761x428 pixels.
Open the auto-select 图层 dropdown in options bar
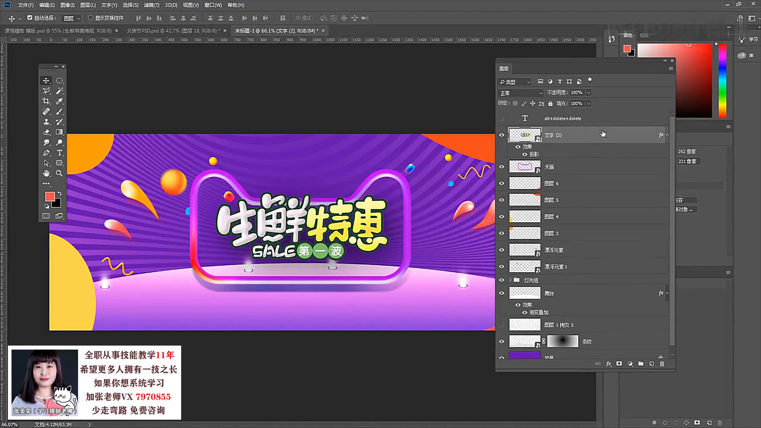(x=72, y=18)
